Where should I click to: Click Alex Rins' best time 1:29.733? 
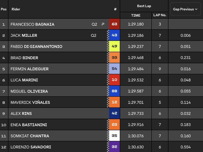136,114
